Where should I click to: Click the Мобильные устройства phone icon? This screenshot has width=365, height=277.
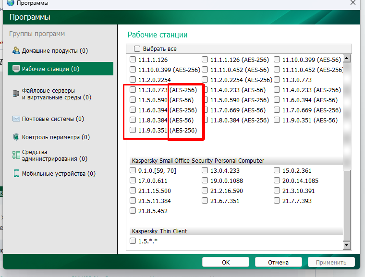tap(16, 174)
